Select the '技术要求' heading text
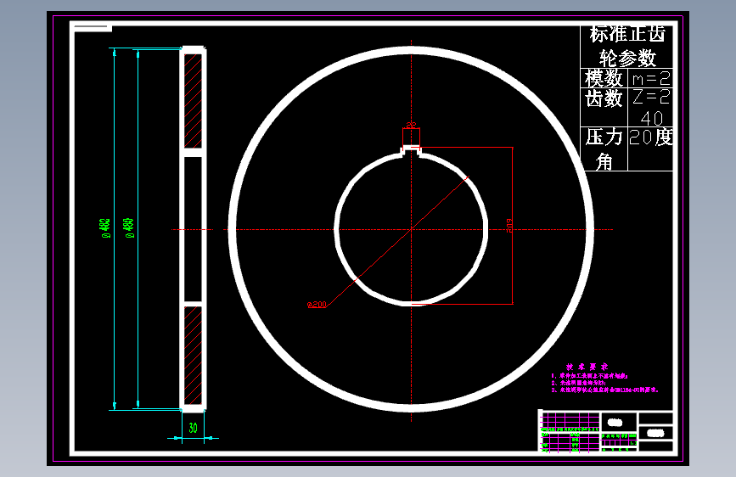Screen dimensions: 736x477 pyautogui.click(x=587, y=367)
